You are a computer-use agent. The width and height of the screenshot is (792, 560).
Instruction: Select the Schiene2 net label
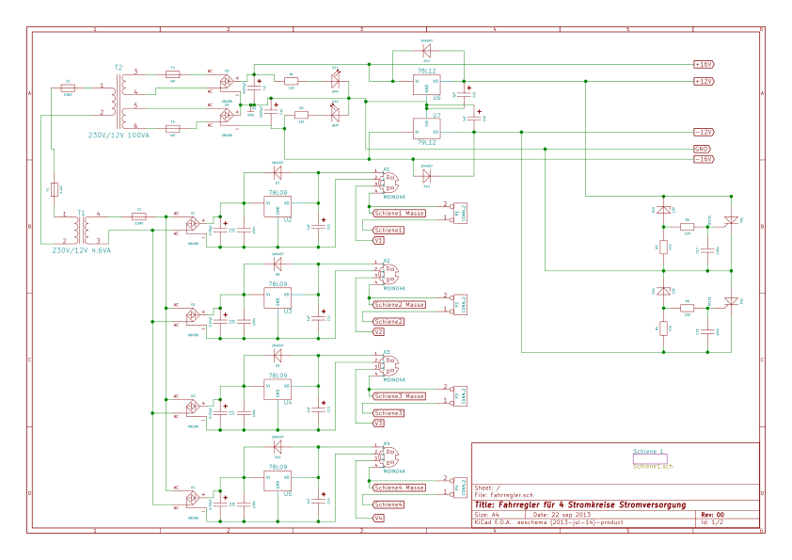(x=388, y=322)
